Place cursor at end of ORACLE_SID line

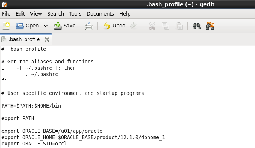click(x=67, y=144)
